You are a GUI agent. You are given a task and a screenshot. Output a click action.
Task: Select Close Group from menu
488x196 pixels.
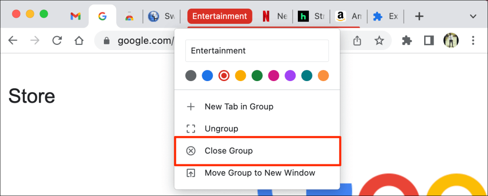[x=229, y=151]
